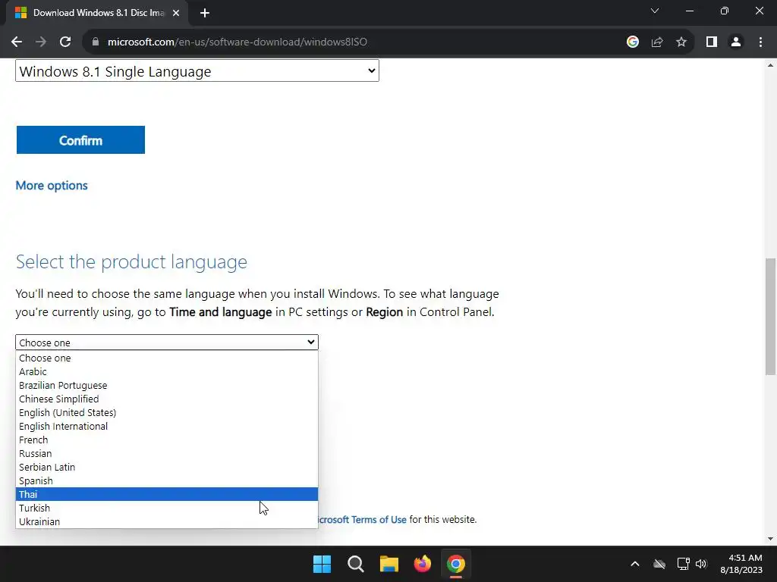Launch Firefox from taskbar
777x582 pixels.
pyautogui.click(x=422, y=564)
